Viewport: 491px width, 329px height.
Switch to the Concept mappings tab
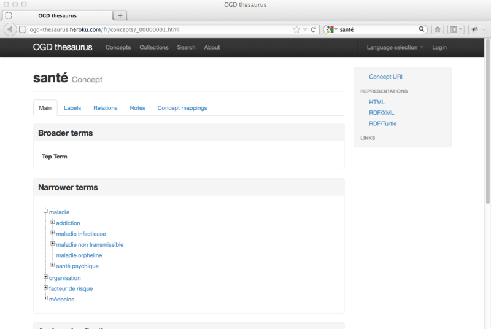pyautogui.click(x=182, y=108)
